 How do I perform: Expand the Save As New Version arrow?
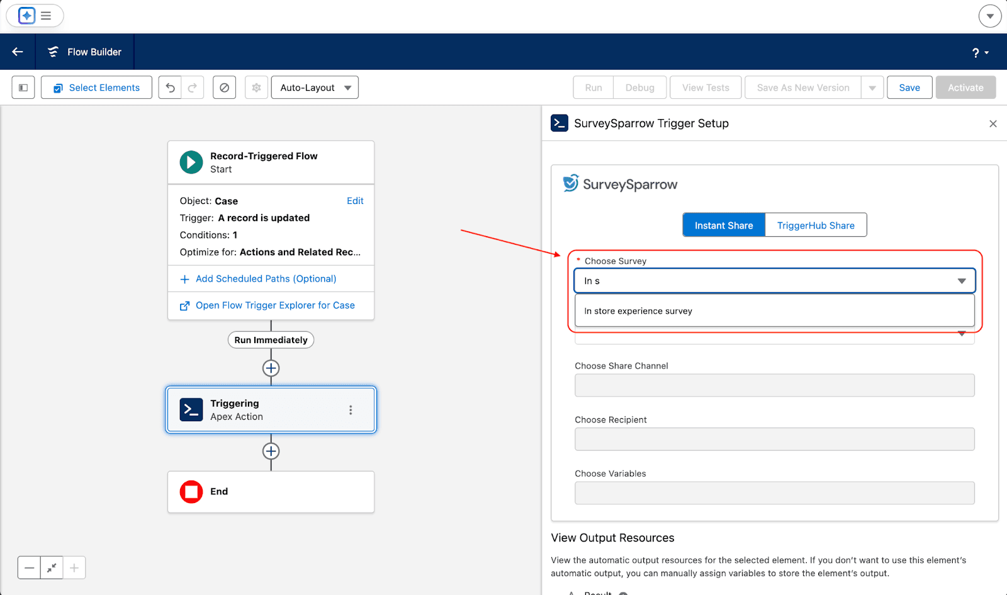(x=872, y=88)
